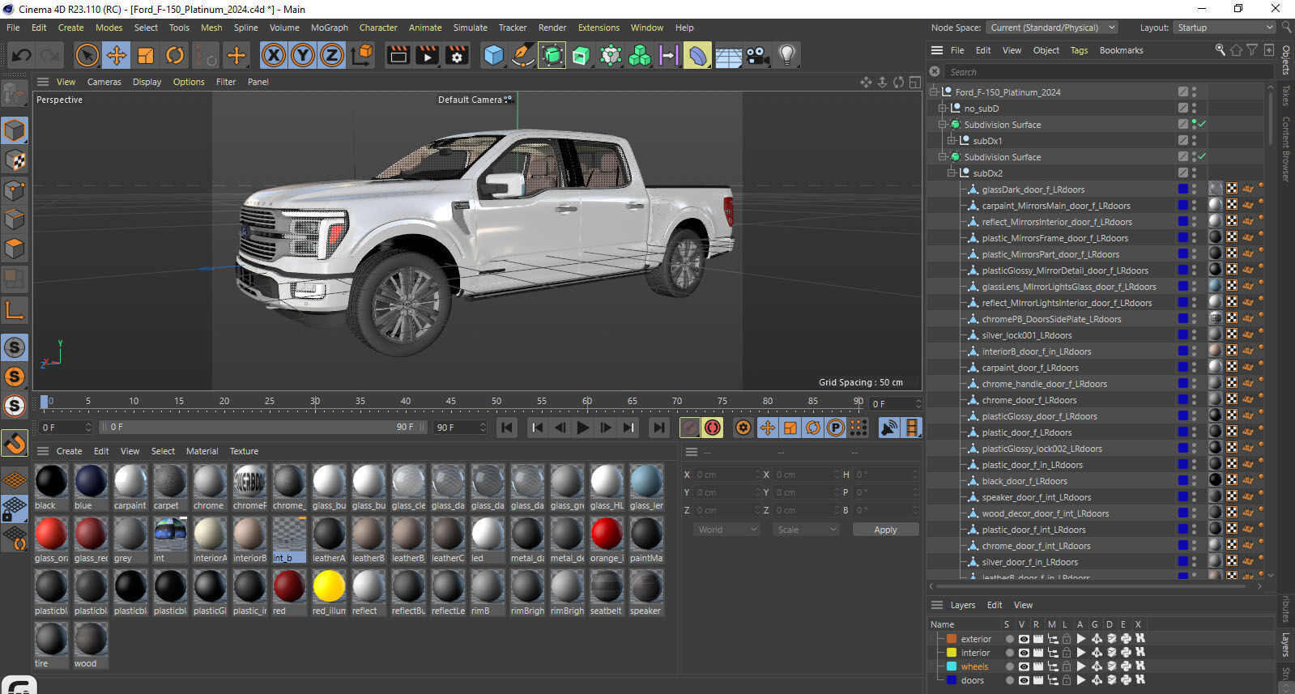Add a Light object
This screenshot has height=694, width=1295.
point(786,55)
